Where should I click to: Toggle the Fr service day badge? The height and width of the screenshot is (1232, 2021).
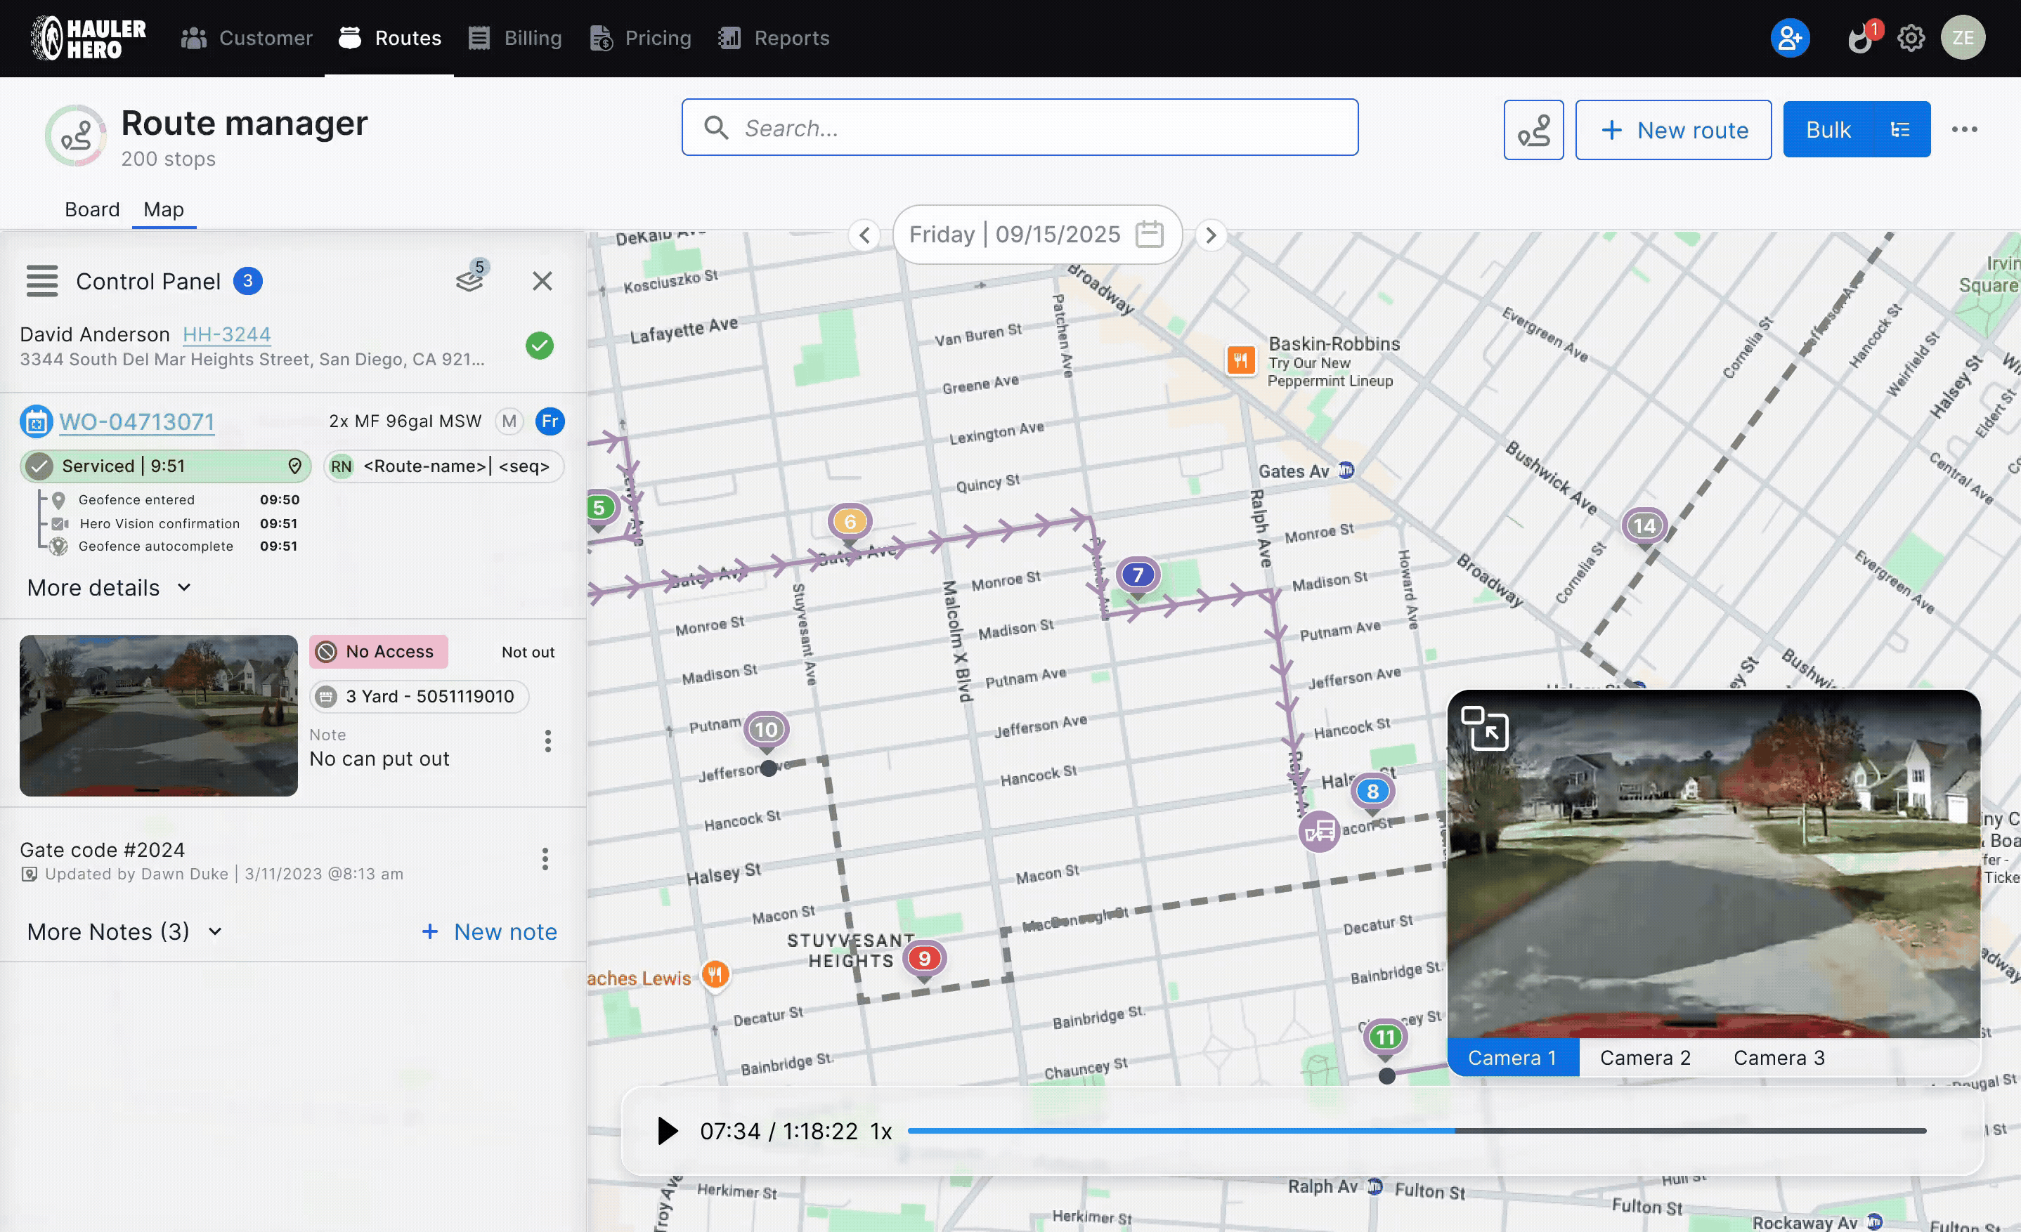[x=550, y=421]
